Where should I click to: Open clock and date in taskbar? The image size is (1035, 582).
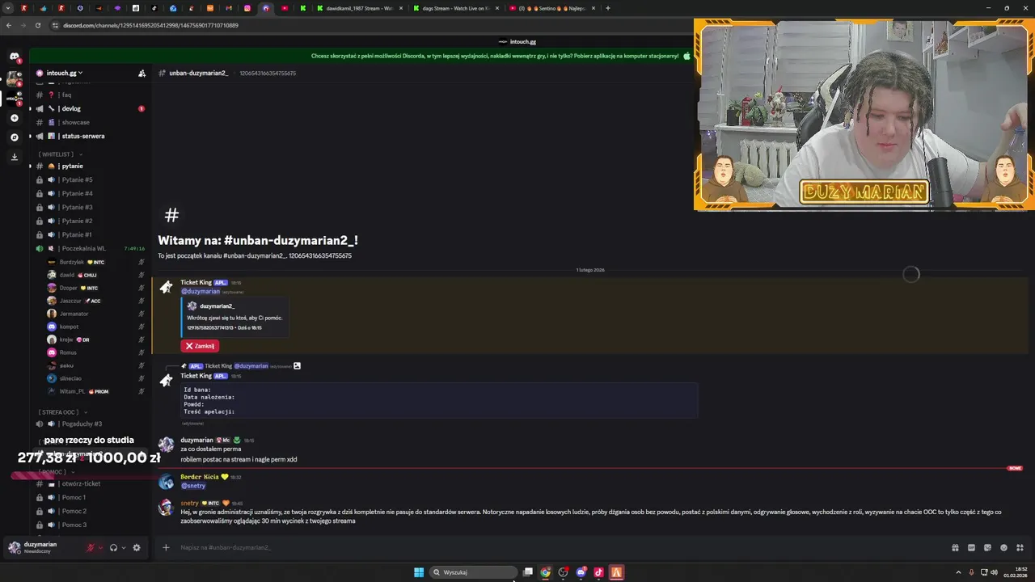(1016, 572)
